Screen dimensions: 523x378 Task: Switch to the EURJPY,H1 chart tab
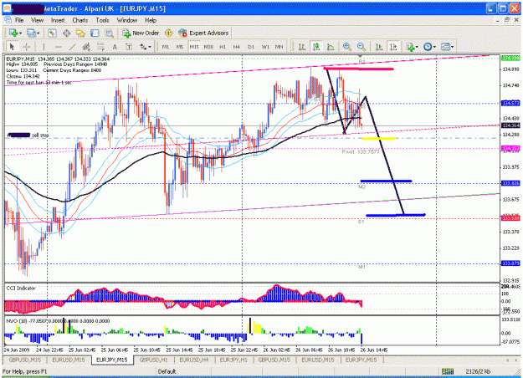[233, 360]
